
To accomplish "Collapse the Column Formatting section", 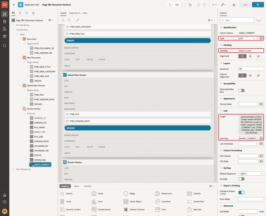I will pyautogui.click(x=221, y=150).
